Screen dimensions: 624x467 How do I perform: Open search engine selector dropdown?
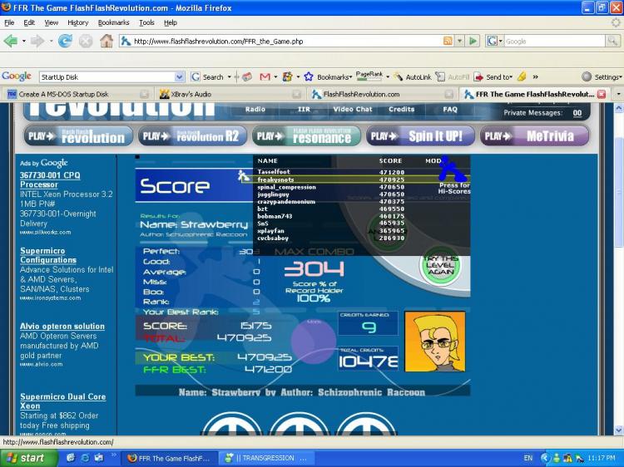tap(500, 41)
